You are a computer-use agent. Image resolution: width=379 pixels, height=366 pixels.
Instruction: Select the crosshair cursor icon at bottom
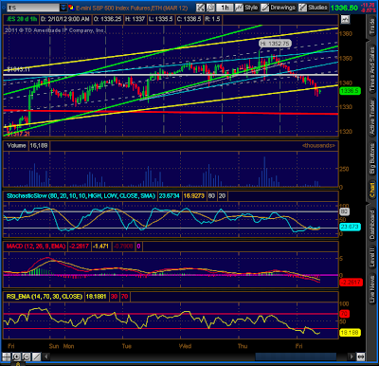tap(7, 357)
